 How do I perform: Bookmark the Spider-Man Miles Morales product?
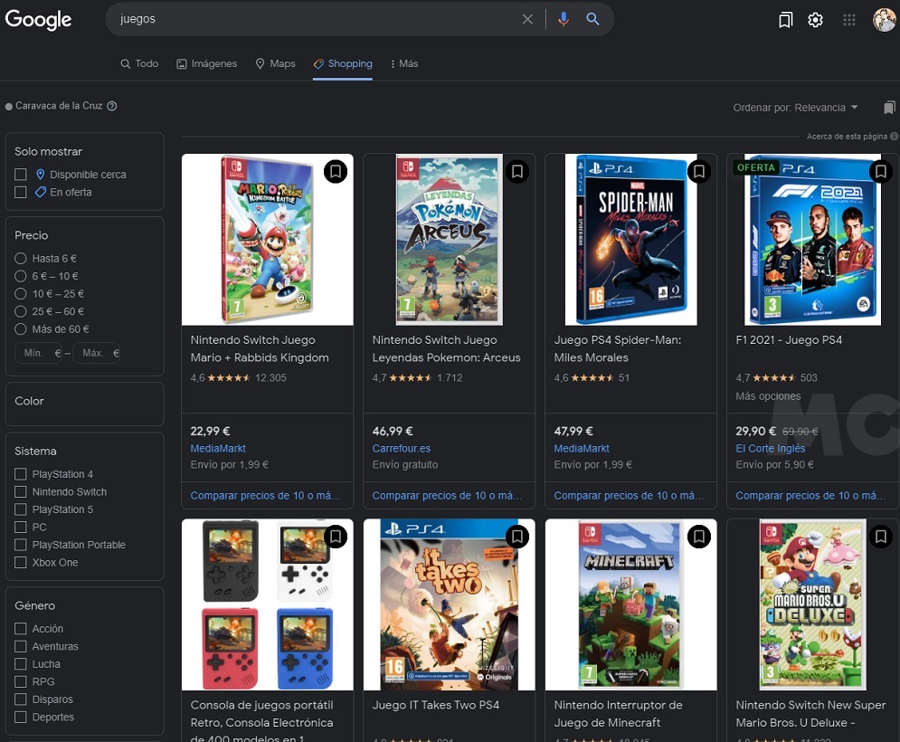pos(699,171)
